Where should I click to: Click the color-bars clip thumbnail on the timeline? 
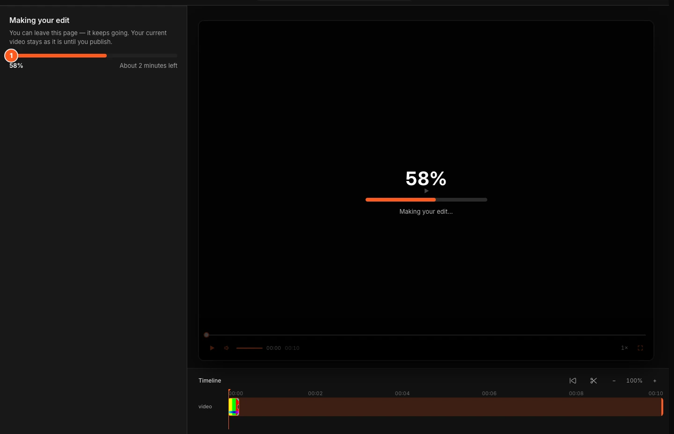pos(234,407)
